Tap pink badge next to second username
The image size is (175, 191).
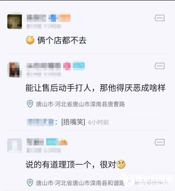coord(67,66)
